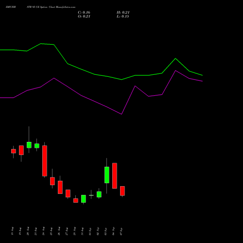Click the '03 Sep' date axis label
The width and height of the screenshot is (243, 243).
pos(106,231)
